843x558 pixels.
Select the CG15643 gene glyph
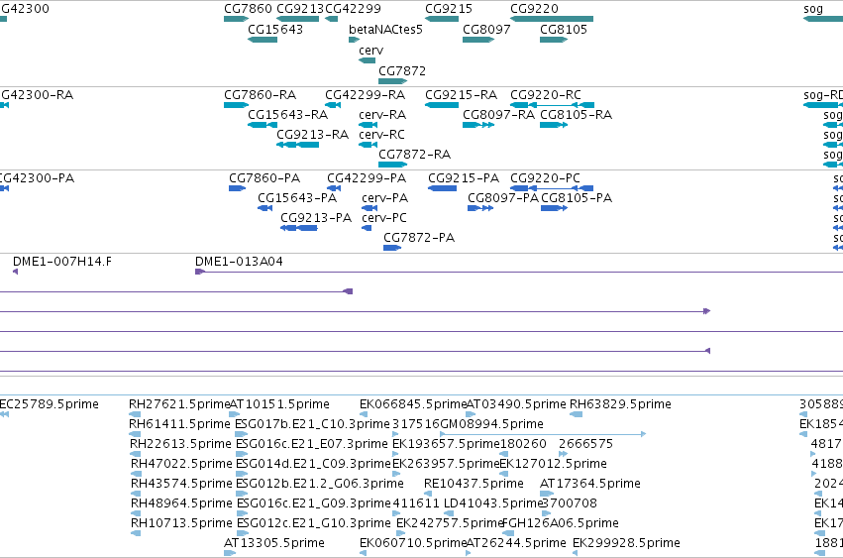(263, 40)
